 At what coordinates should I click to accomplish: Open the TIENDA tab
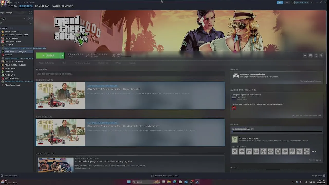[12, 6]
